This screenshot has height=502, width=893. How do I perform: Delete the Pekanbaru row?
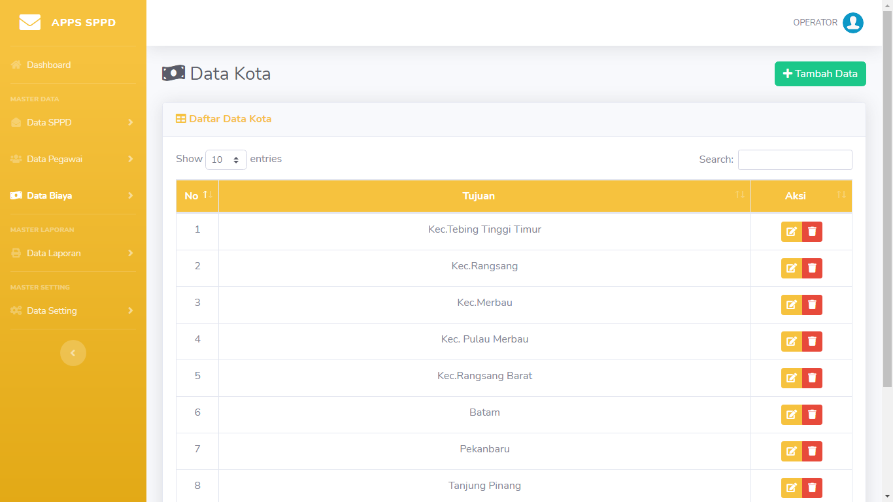[x=812, y=451]
